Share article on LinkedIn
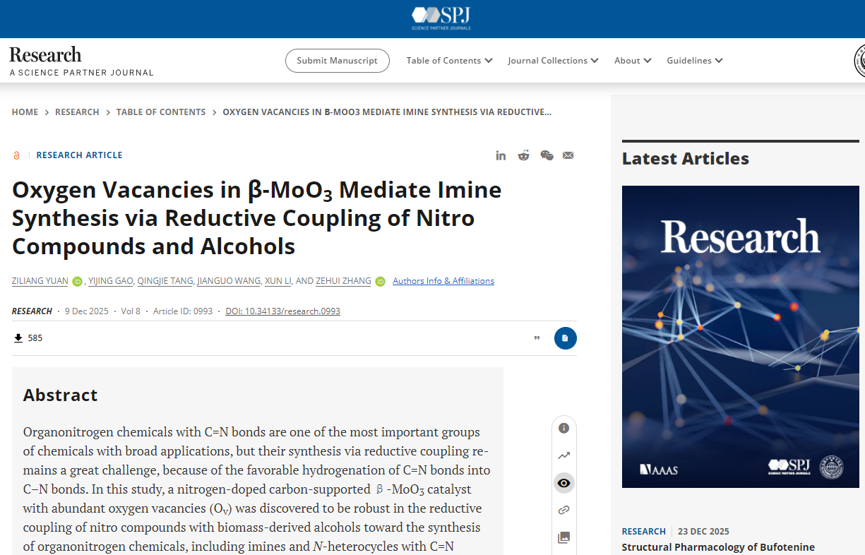The height and width of the screenshot is (555, 865). 501,155
